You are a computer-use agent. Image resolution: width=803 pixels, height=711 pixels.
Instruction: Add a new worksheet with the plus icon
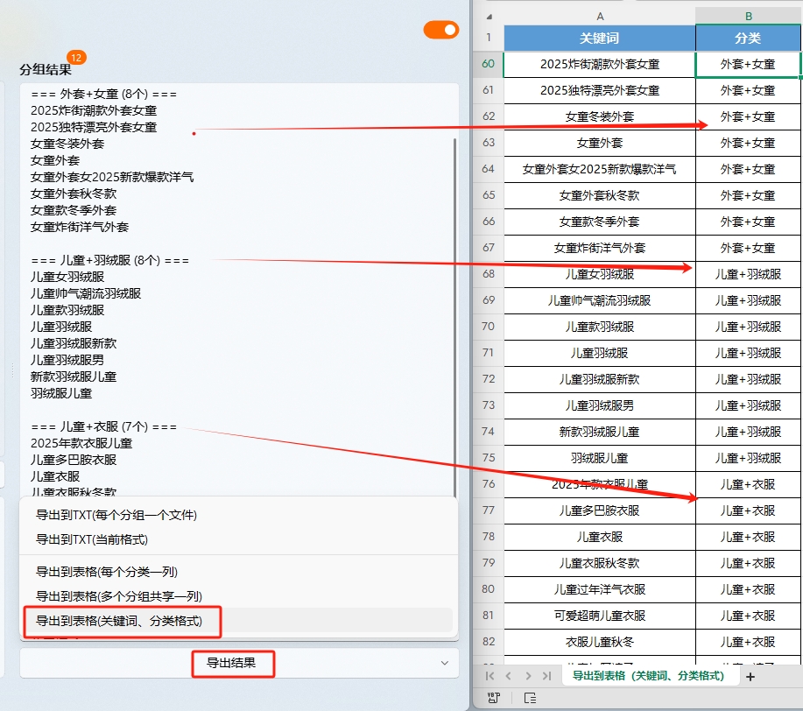[x=750, y=676]
